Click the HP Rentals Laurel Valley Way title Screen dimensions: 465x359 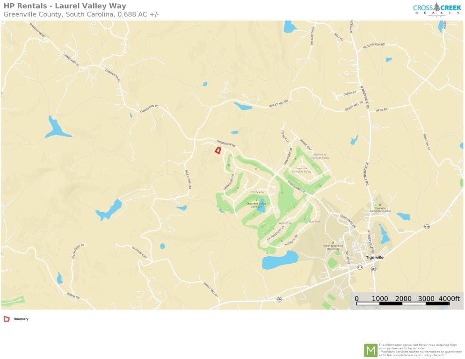click(65, 6)
